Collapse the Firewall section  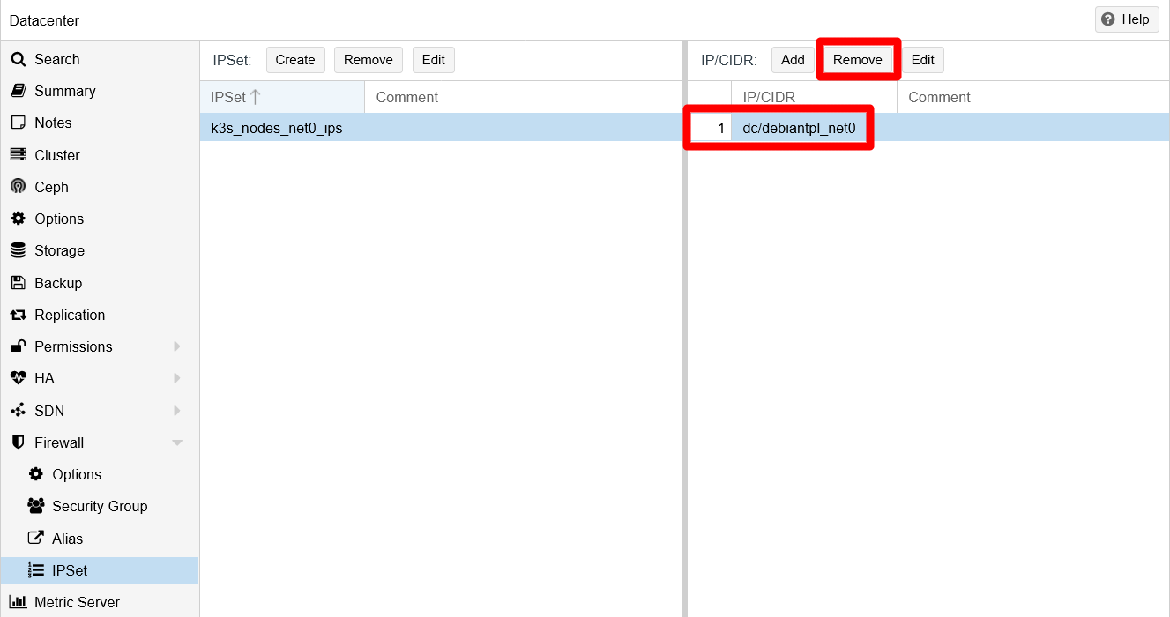[176, 442]
